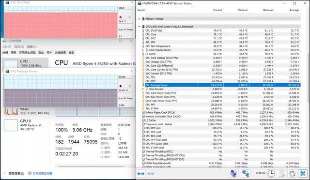The image size is (310, 180).
Task: Edit the 45.000 maximum field of Package Power graph
Action: click(125, 76)
